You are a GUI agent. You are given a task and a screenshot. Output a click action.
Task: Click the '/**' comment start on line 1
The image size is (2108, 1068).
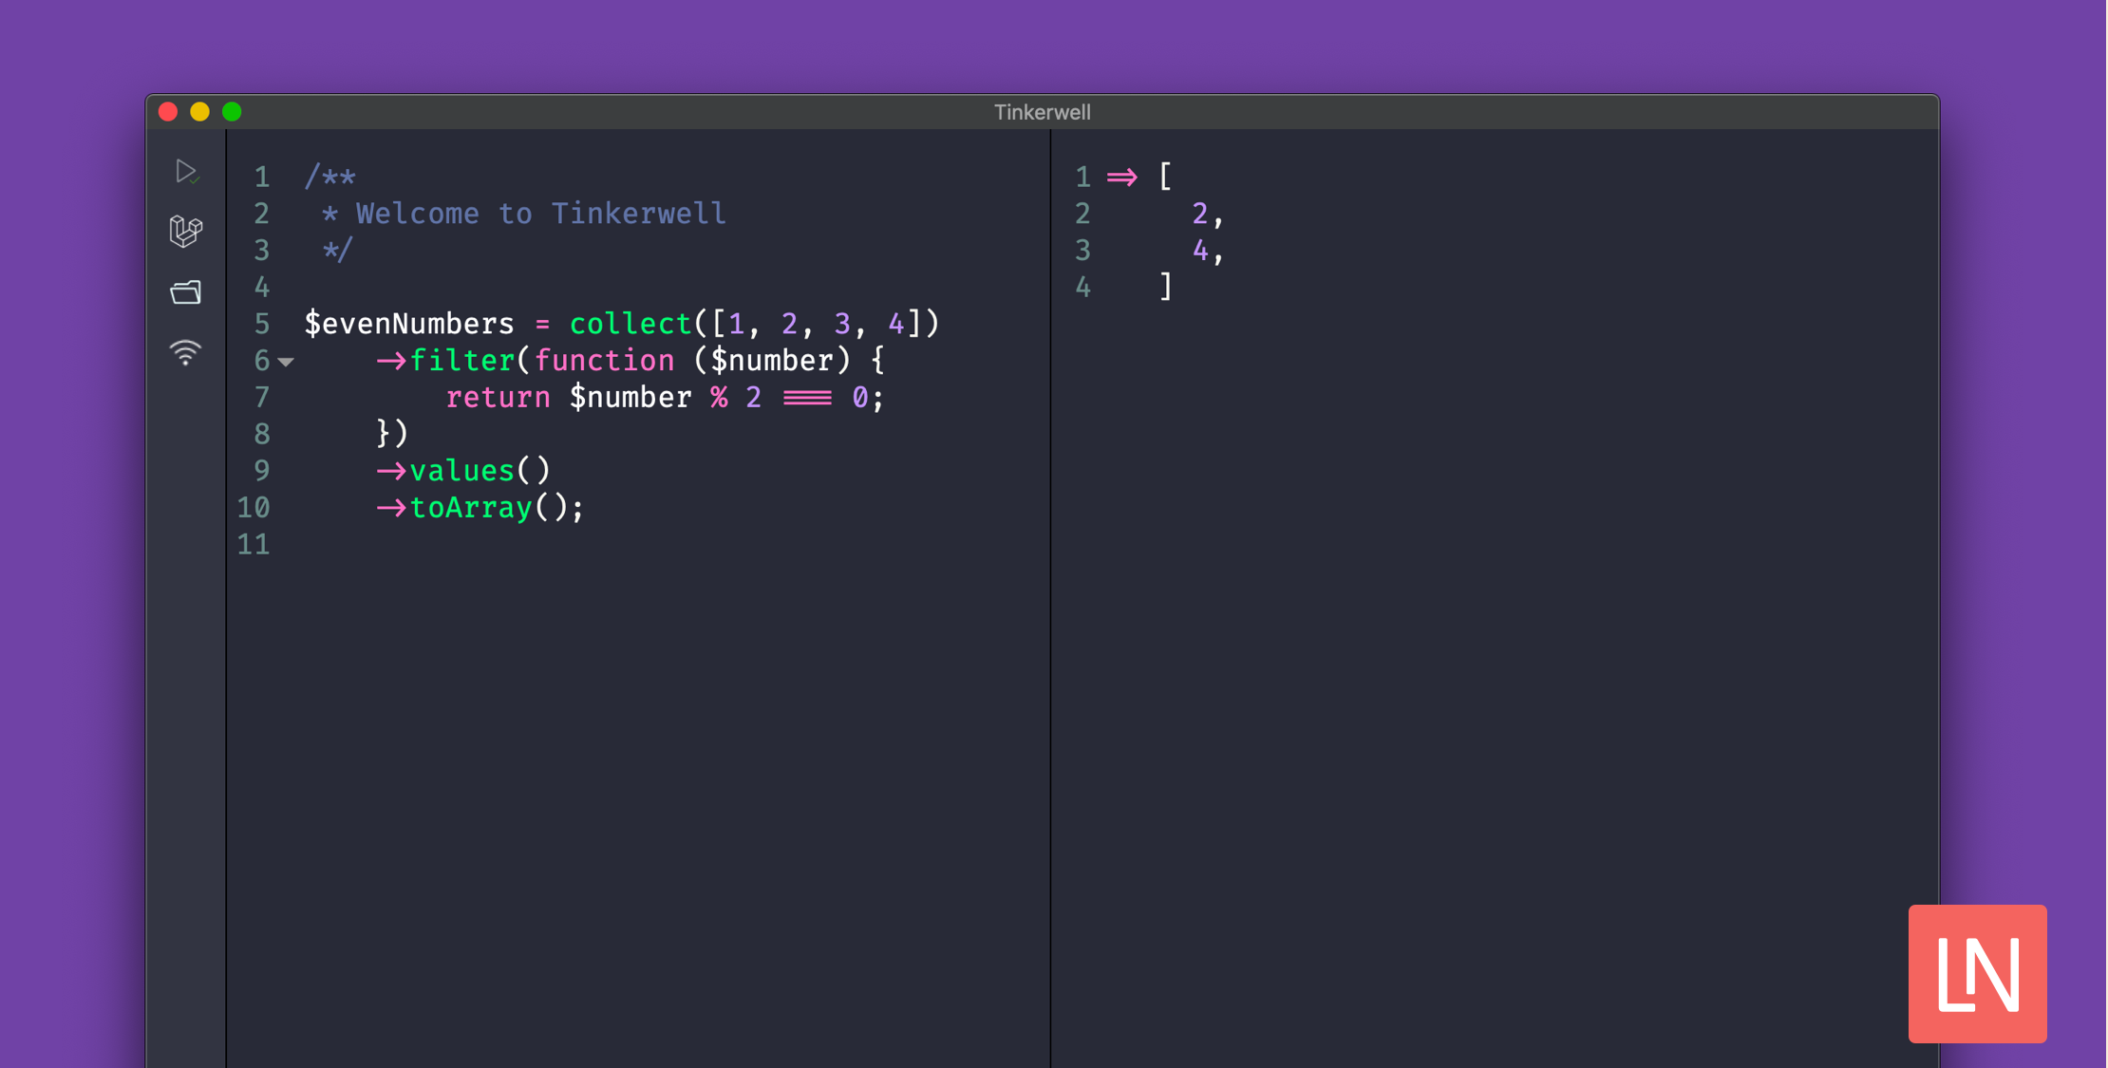click(329, 178)
